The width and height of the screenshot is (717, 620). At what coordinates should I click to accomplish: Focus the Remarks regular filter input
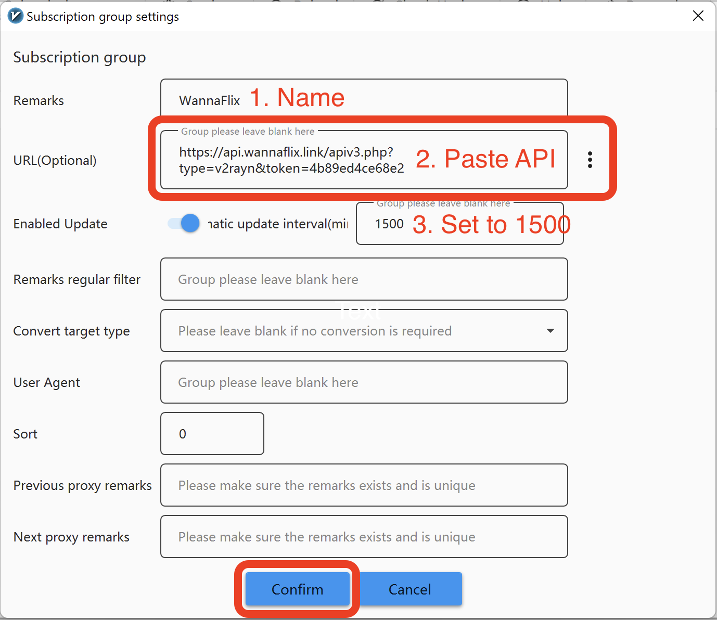click(x=364, y=279)
